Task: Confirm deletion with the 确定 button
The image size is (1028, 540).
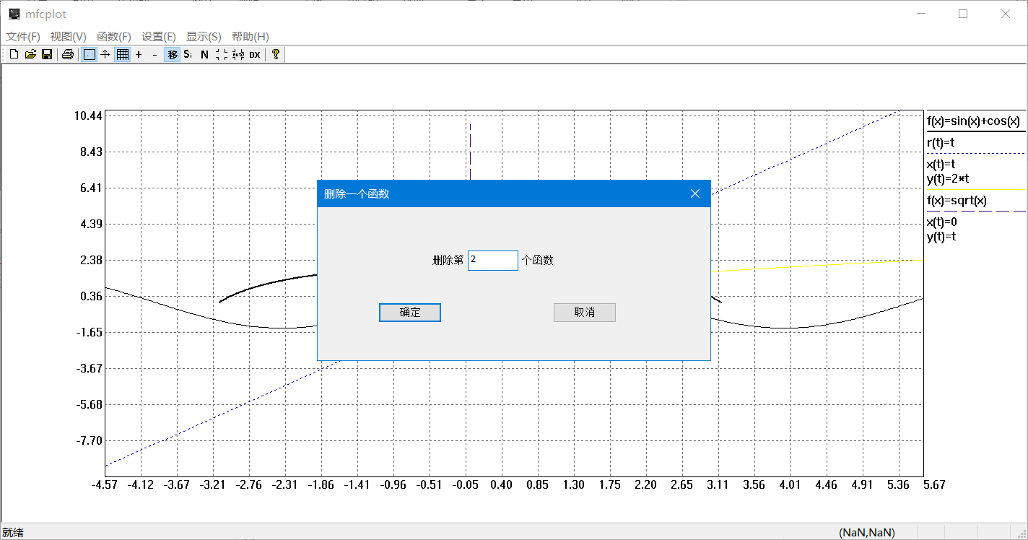Action: point(410,313)
